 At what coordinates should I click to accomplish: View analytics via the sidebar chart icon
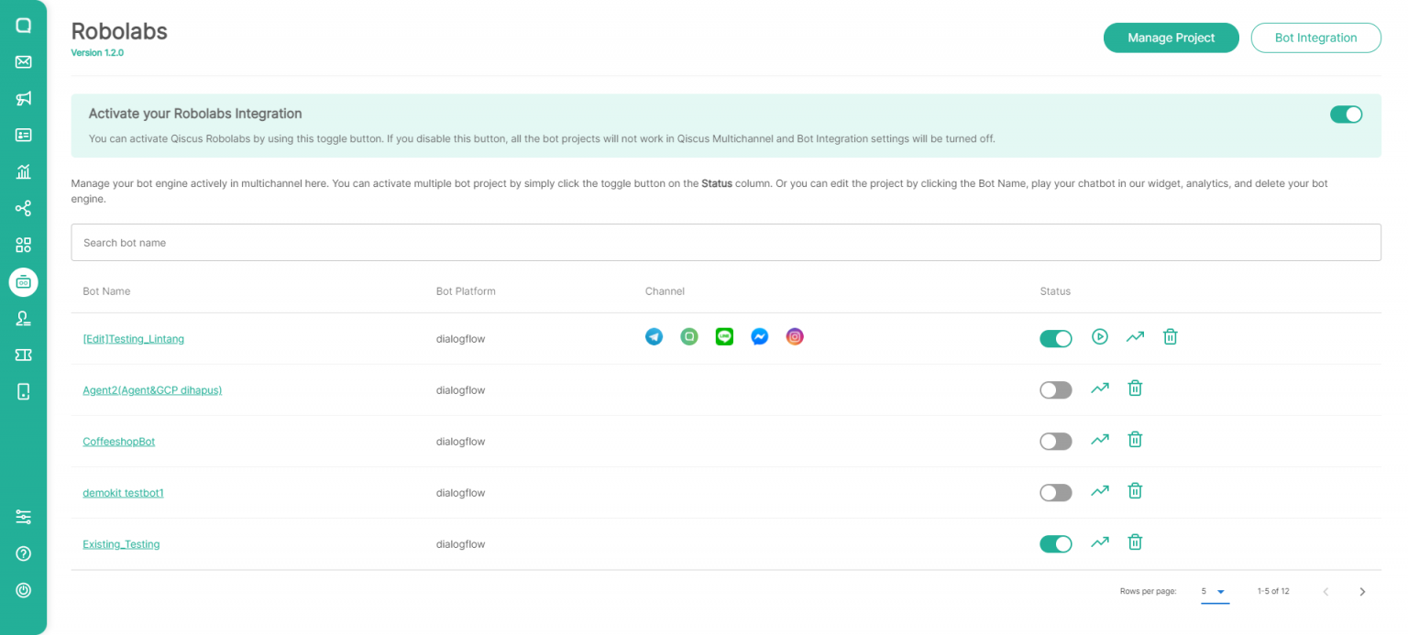coord(23,171)
